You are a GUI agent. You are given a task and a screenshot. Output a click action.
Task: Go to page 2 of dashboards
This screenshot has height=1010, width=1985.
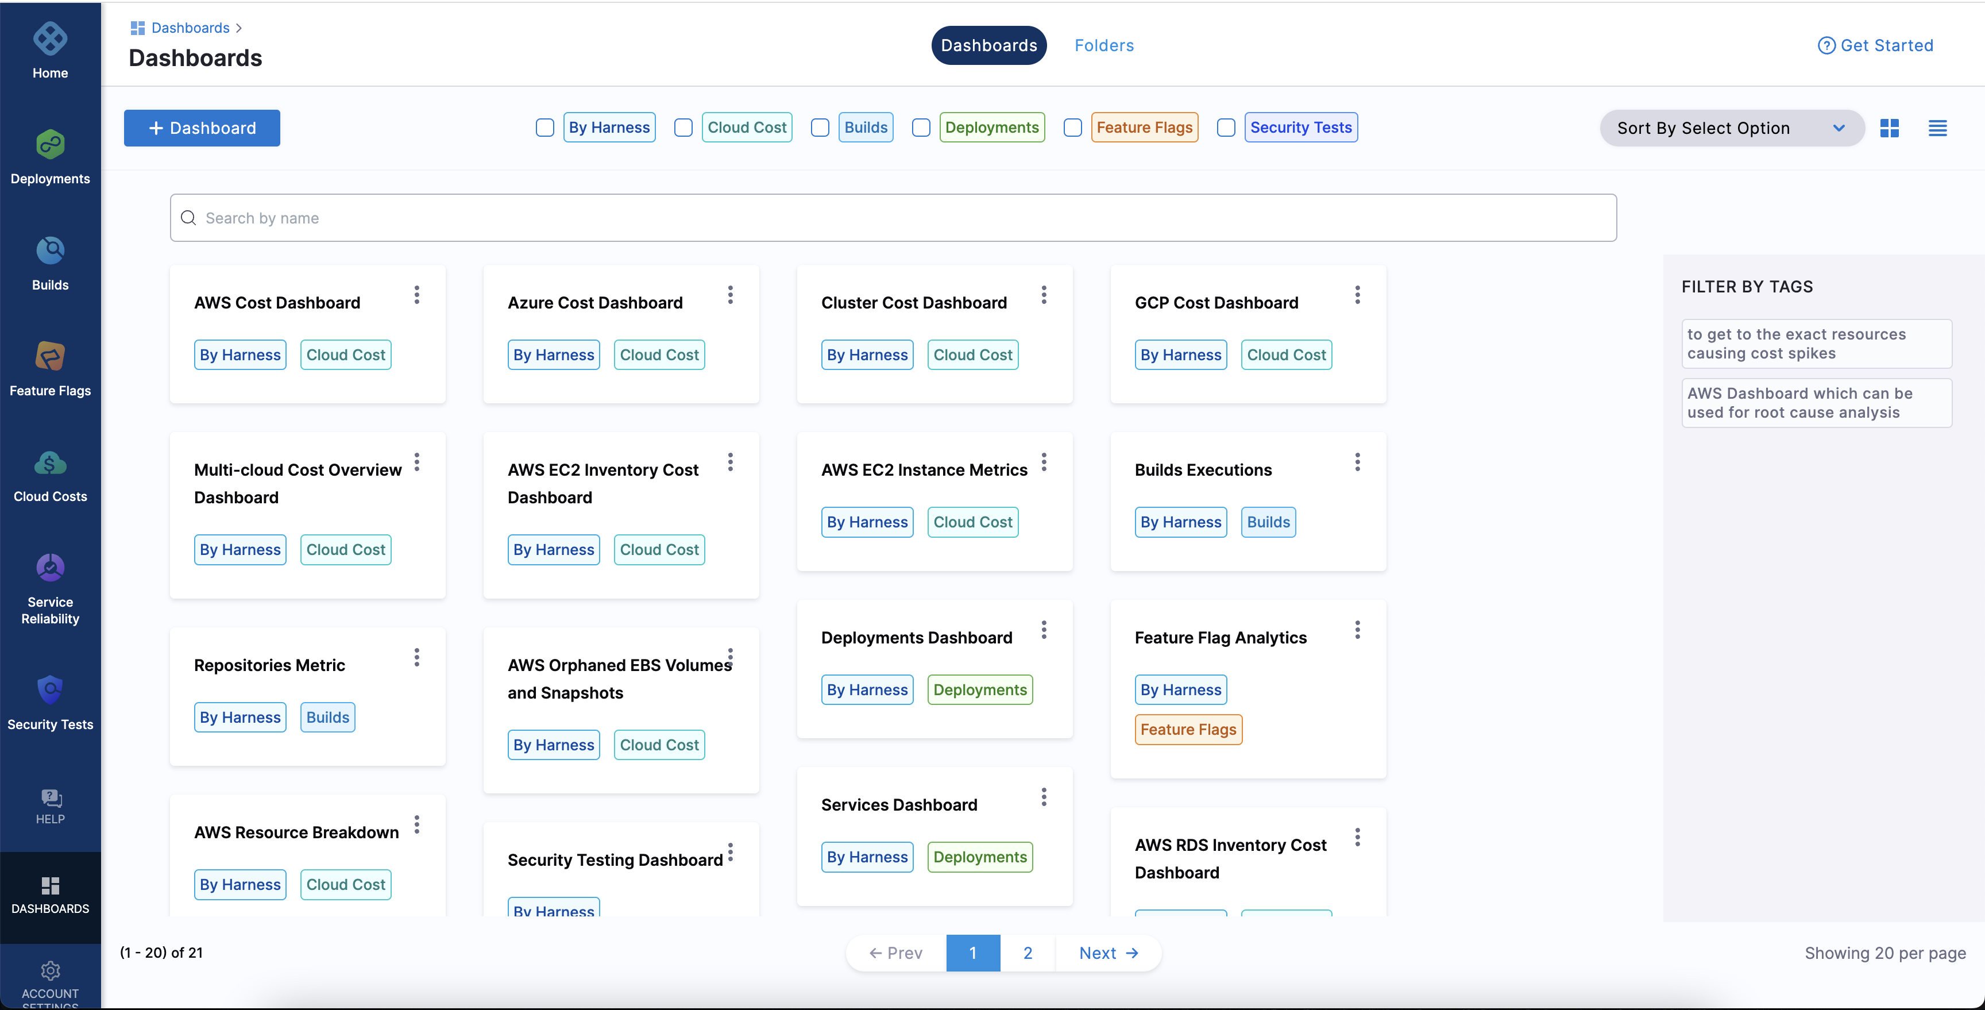pyautogui.click(x=1027, y=953)
